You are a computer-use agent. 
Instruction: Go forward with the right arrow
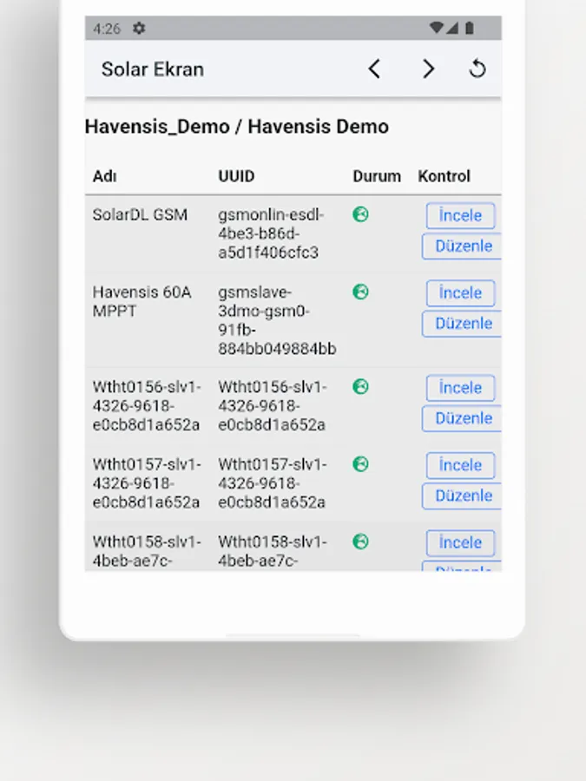(428, 69)
